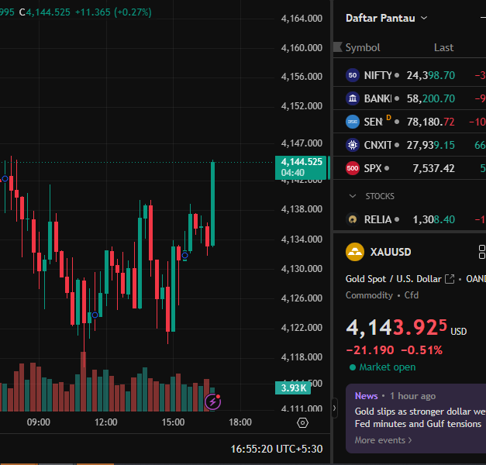
Task: Click the close value C4,144.525 in legend
Action: point(45,12)
